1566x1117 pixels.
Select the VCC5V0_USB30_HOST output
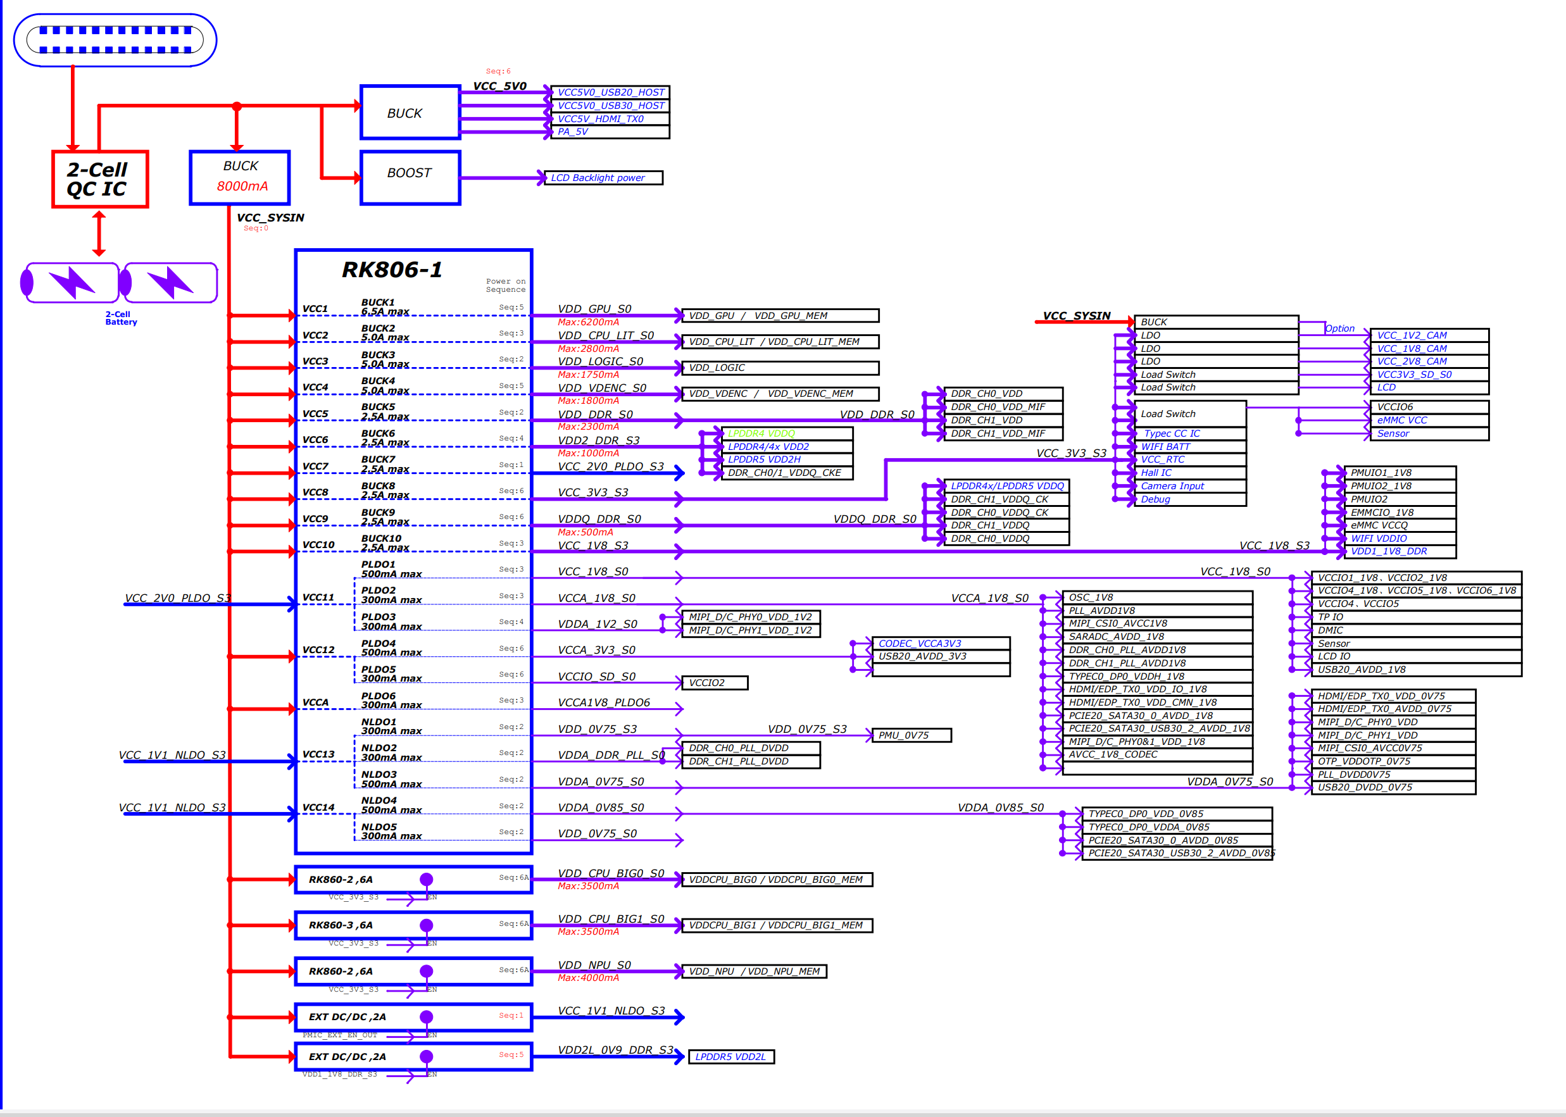coord(610,105)
